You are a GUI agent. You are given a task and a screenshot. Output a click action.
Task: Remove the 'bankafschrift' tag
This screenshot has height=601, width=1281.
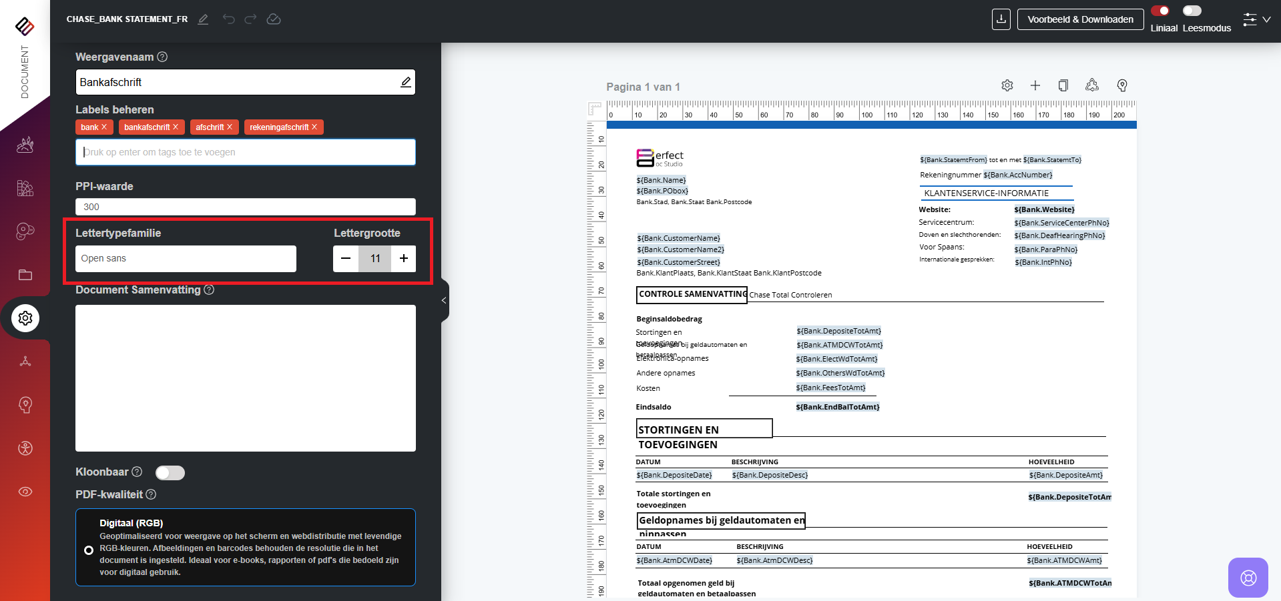[x=176, y=127]
